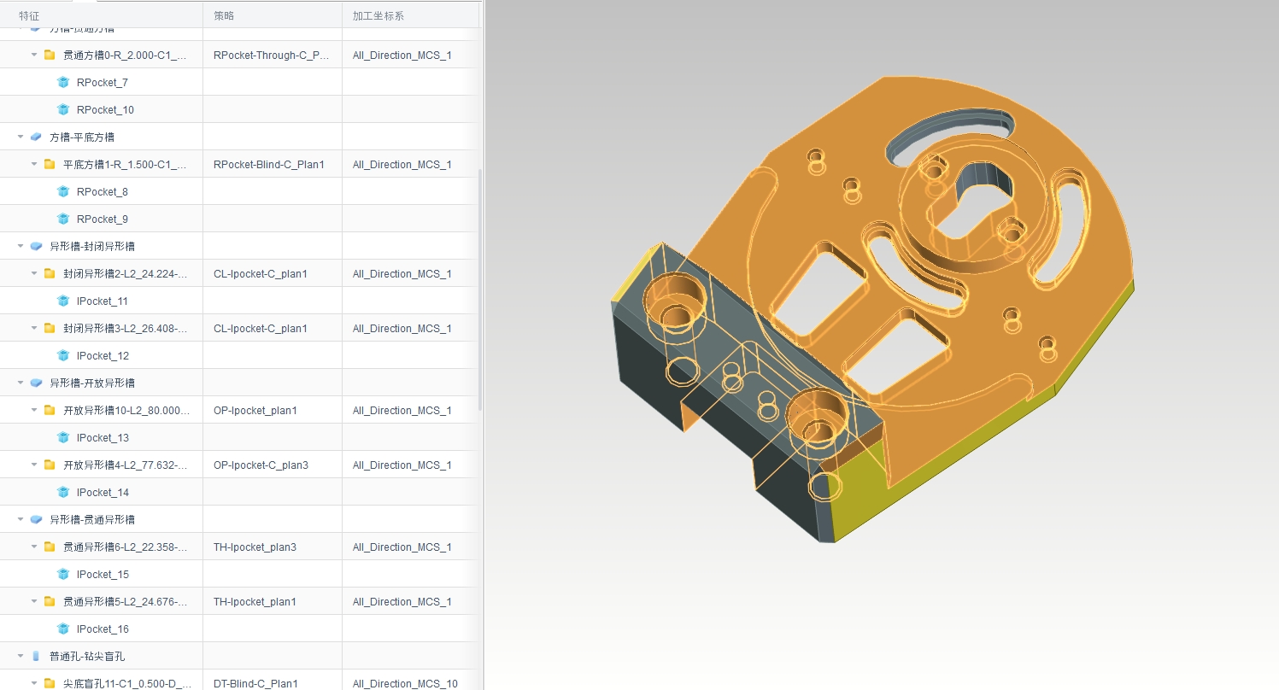Viewport: 1279px width, 690px height.
Task: Click the pocket icon of 异形槽-封闭异形槽
Action: 36,246
